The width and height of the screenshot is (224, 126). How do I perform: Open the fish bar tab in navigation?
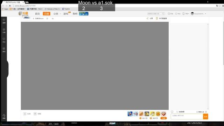pyautogui.click(x=75, y=14)
